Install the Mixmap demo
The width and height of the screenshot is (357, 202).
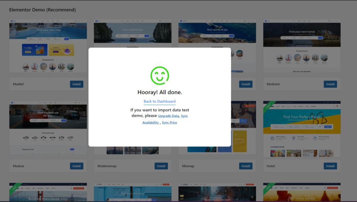coord(246,166)
